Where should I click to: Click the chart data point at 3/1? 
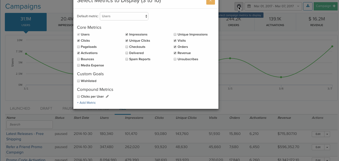26,54
